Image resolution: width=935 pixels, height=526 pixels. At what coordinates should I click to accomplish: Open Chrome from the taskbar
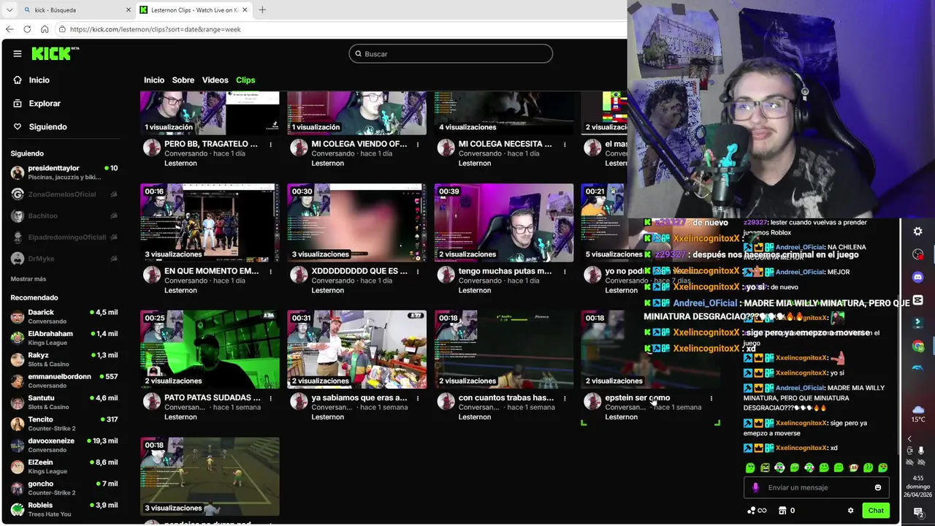click(x=918, y=346)
